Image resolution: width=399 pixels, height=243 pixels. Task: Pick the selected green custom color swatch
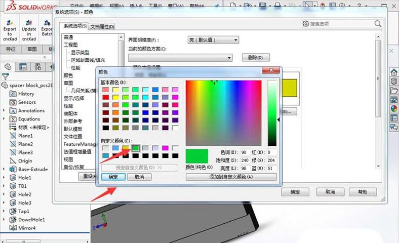pos(135,148)
